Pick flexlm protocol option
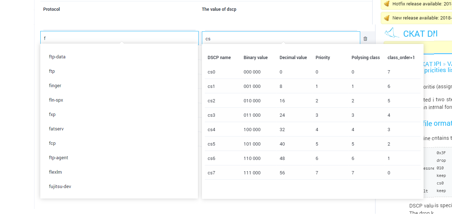452x214 pixels. [55, 172]
